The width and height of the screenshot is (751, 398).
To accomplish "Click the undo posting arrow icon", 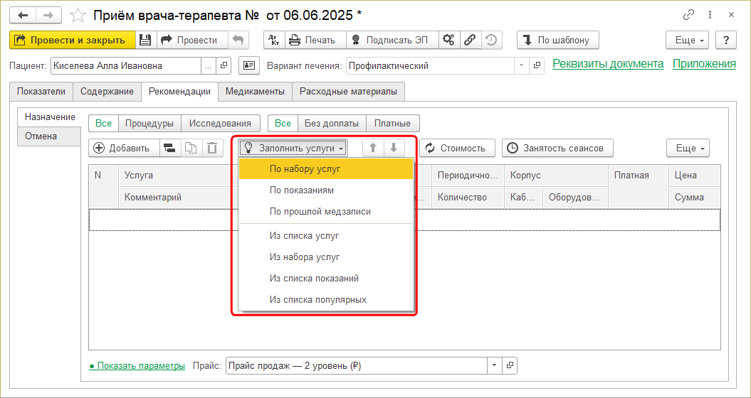I will click(238, 41).
